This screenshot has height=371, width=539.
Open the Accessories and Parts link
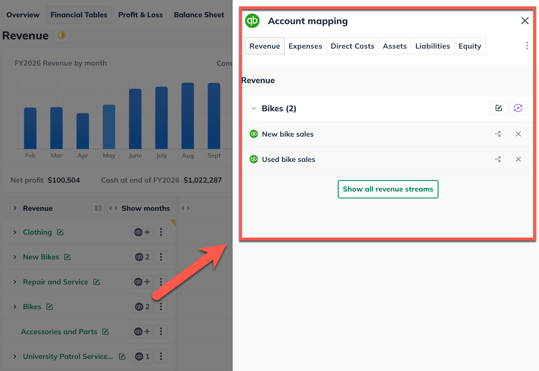59,332
